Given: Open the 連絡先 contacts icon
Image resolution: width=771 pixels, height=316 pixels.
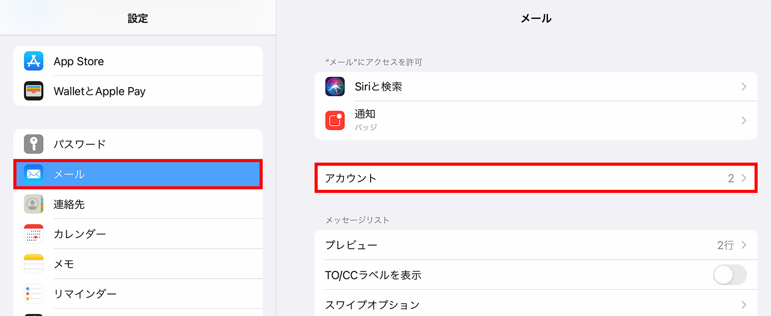Looking at the screenshot, I should pos(34,204).
